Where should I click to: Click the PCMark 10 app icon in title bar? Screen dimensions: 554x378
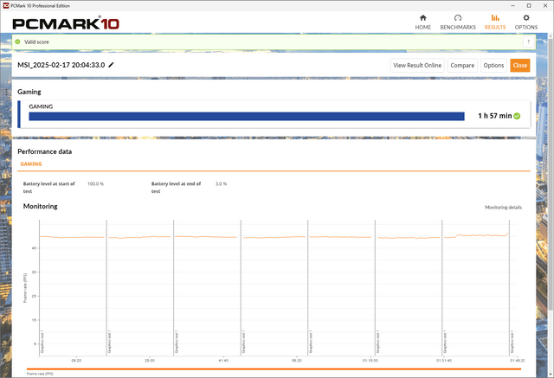pos(5,6)
